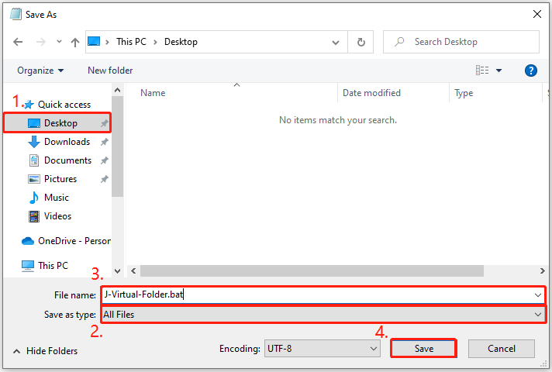Click the Save button
Image resolution: width=552 pixels, height=372 pixels.
423,349
